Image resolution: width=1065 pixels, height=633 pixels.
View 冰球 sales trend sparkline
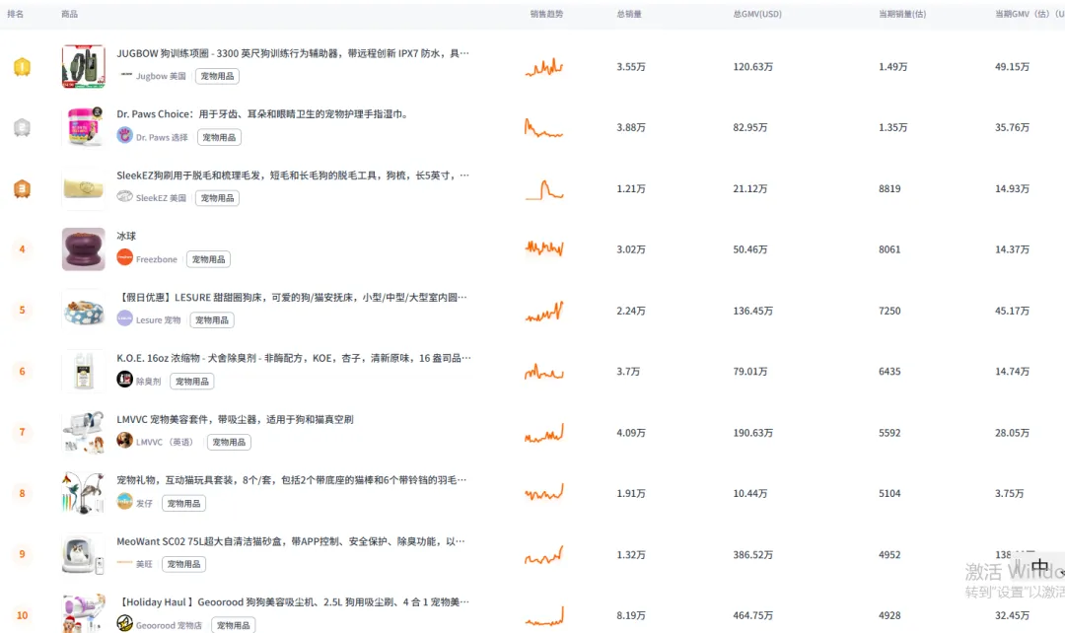[x=544, y=247]
